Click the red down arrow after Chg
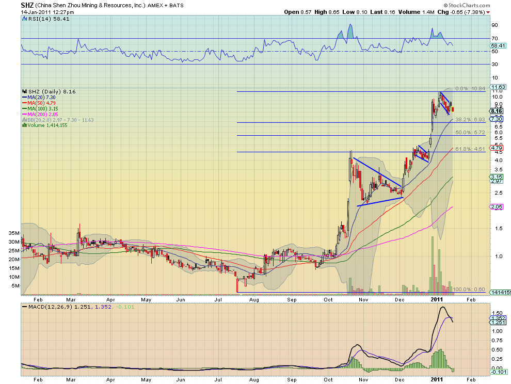 click(488, 12)
